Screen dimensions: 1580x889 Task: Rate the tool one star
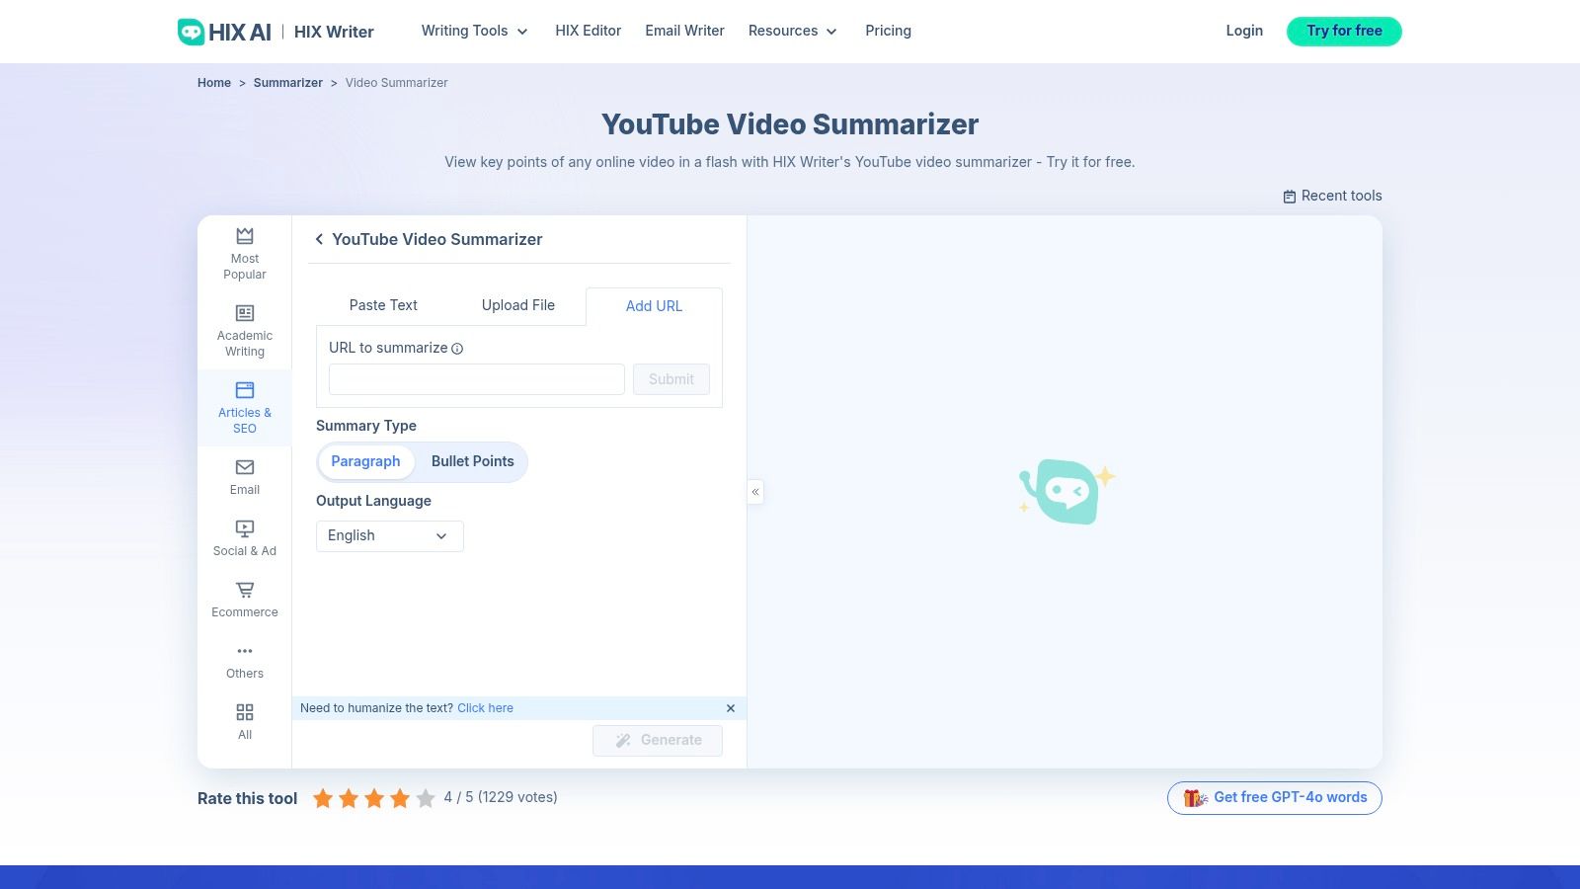coord(323,798)
